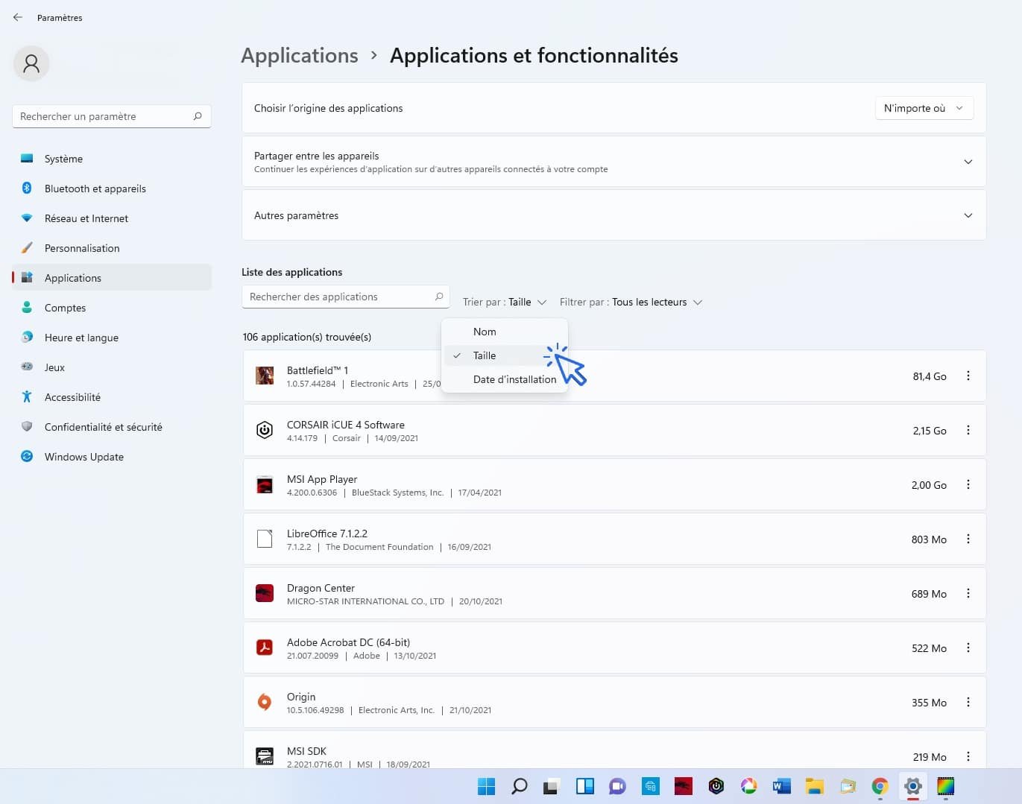Open taskbar Search magnifier

(x=520, y=786)
